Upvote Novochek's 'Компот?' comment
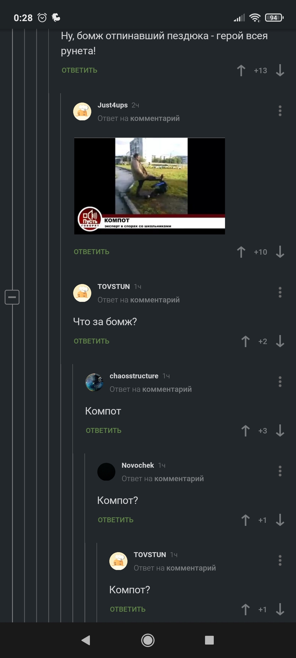The image size is (296, 658). 246,520
